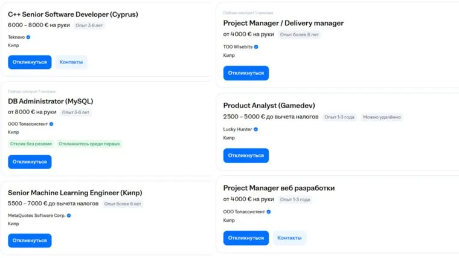Click the 'Отклик без резюме' green tag

point(31,144)
